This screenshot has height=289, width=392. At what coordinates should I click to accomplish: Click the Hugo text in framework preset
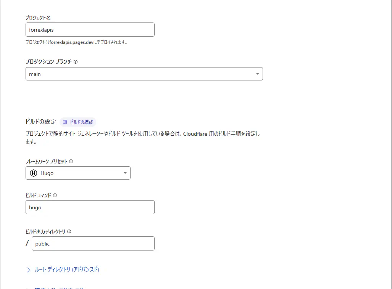click(47, 173)
